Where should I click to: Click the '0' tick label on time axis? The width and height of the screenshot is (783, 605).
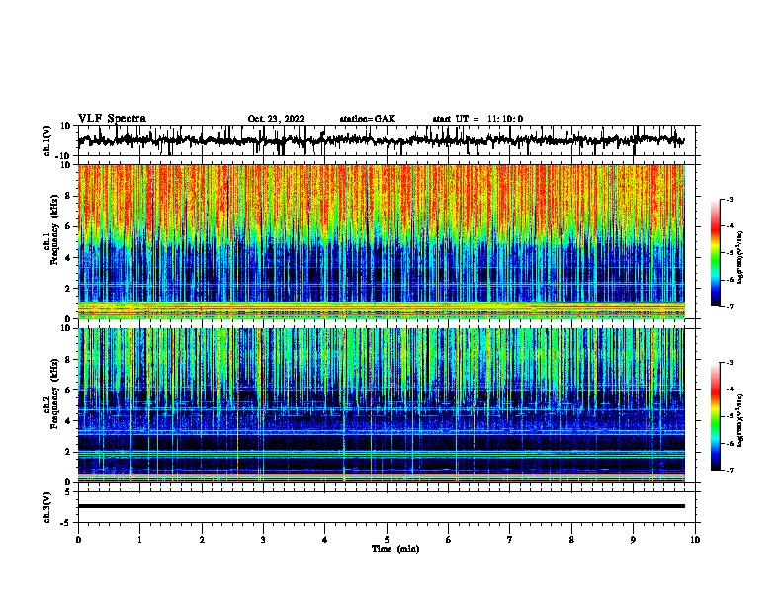(78, 540)
